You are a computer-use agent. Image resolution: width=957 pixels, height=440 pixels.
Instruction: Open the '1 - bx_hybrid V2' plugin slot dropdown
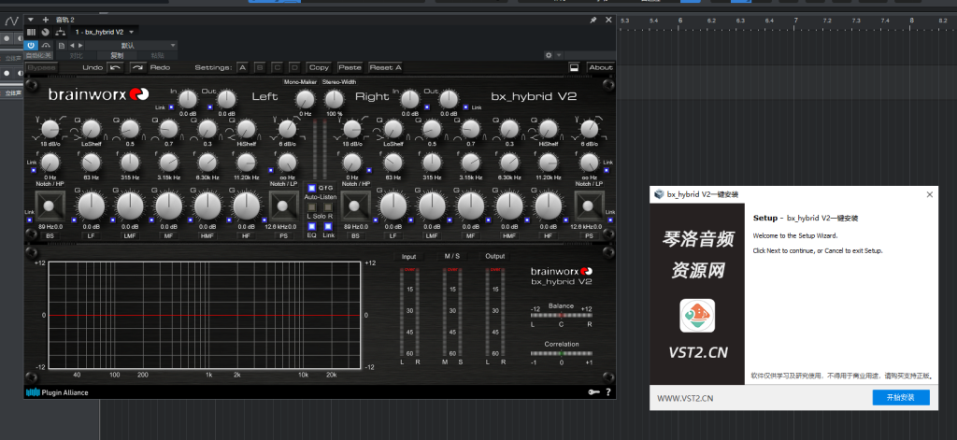point(105,32)
